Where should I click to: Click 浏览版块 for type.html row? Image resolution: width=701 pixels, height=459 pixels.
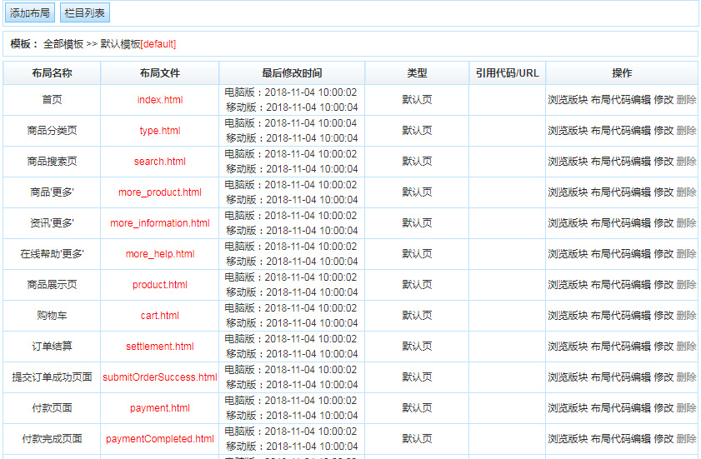[x=568, y=131]
